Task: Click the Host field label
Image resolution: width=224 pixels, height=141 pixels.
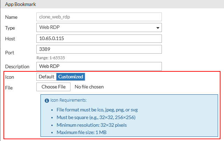Action: point(10,39)
